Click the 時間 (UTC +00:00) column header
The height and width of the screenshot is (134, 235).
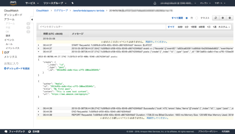click(53, 34)
